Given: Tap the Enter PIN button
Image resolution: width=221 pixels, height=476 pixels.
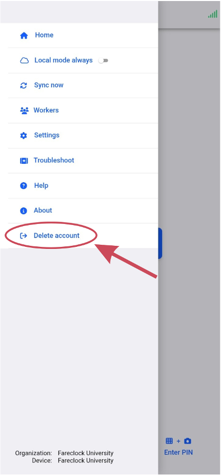Looking at the screenshot, I should coord(178,447).
